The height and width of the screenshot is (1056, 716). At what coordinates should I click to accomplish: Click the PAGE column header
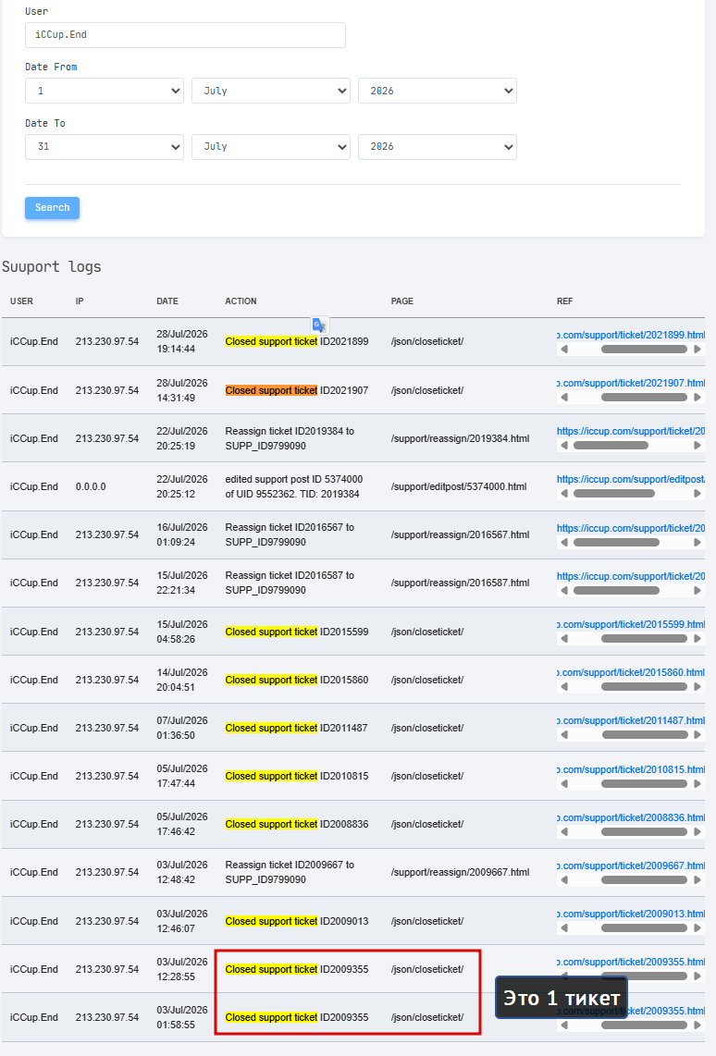[402, 301]
